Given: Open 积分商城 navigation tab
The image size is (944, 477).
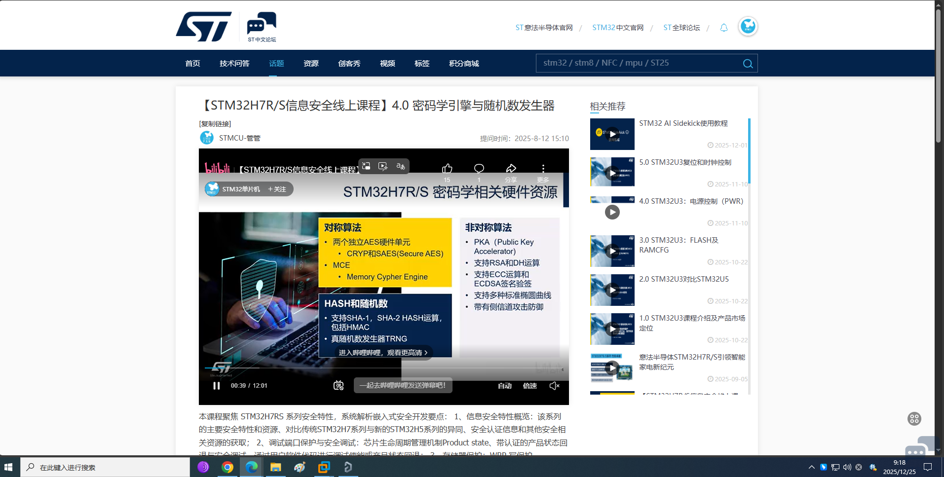Looking at the screenshot, I should (464, 63).
